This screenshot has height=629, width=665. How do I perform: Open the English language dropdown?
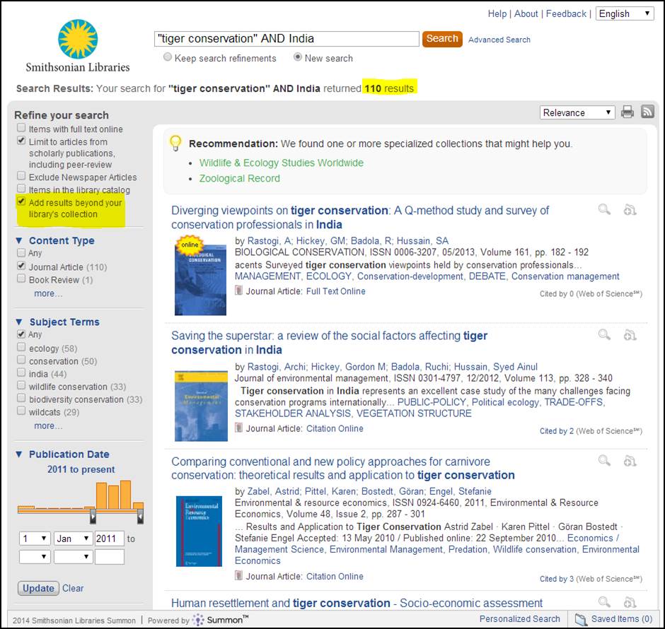point(625,13)
